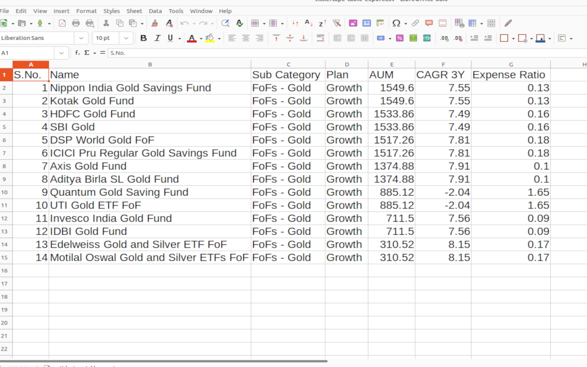Viewport: 587px width, 367px height.
Task: Click the Clone Formatting paintbrush icon
Action: point(155,23)
